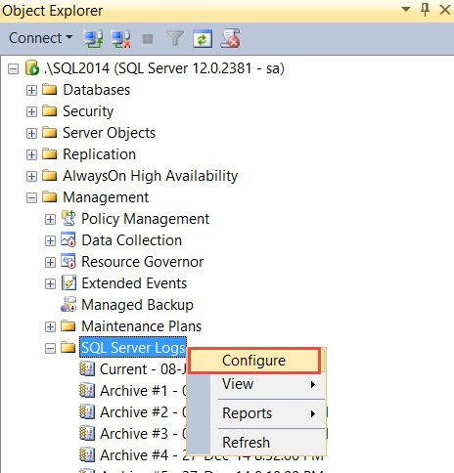Open the View submenu

(x=256, y=384)
